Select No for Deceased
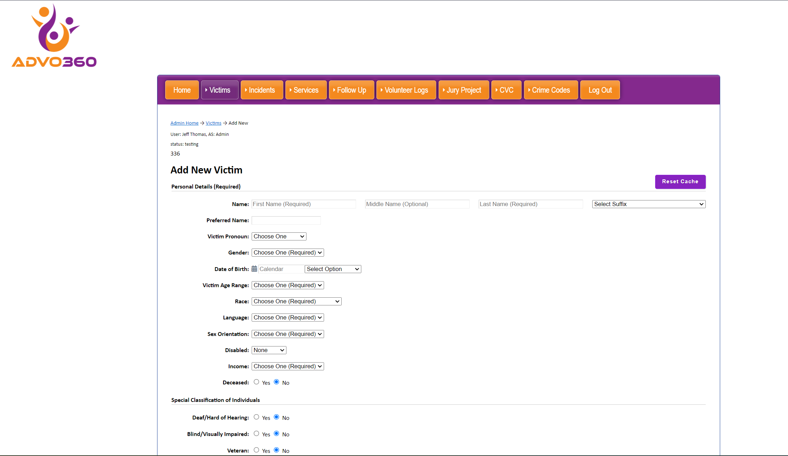This screenshot has width=788, height=456. coord(276,382)
